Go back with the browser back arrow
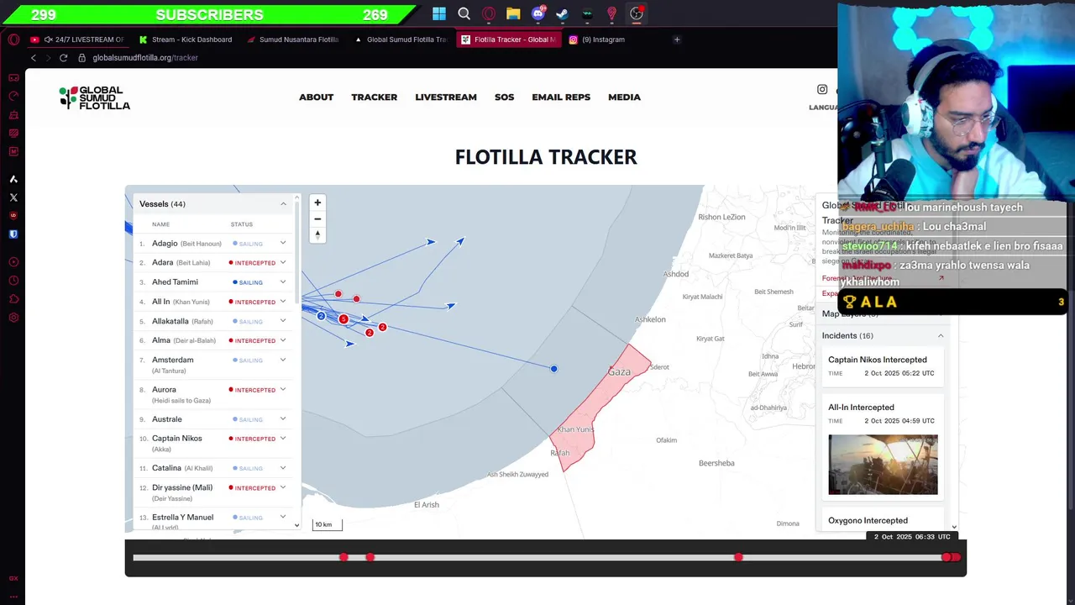The height and width of the screenshot is (605, 1075). (34, 58)
